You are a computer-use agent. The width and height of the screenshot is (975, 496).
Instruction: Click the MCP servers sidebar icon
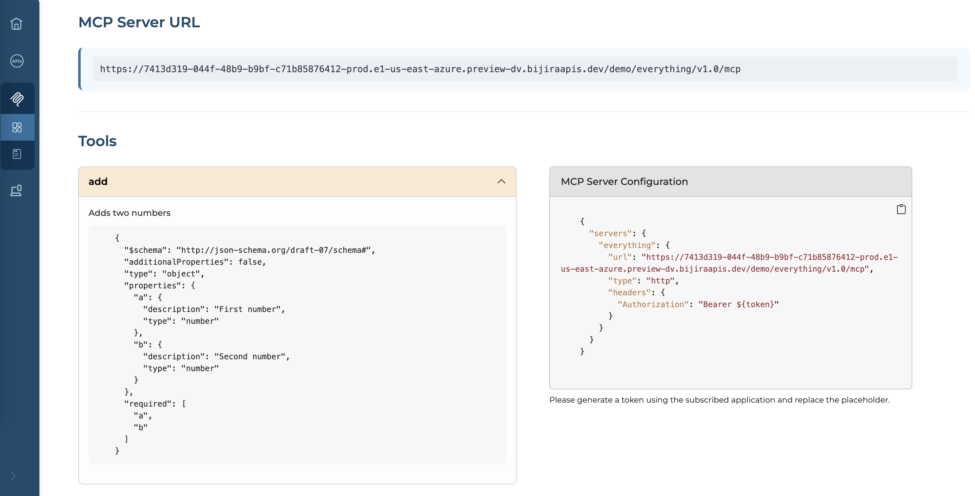tap(17, 99)
